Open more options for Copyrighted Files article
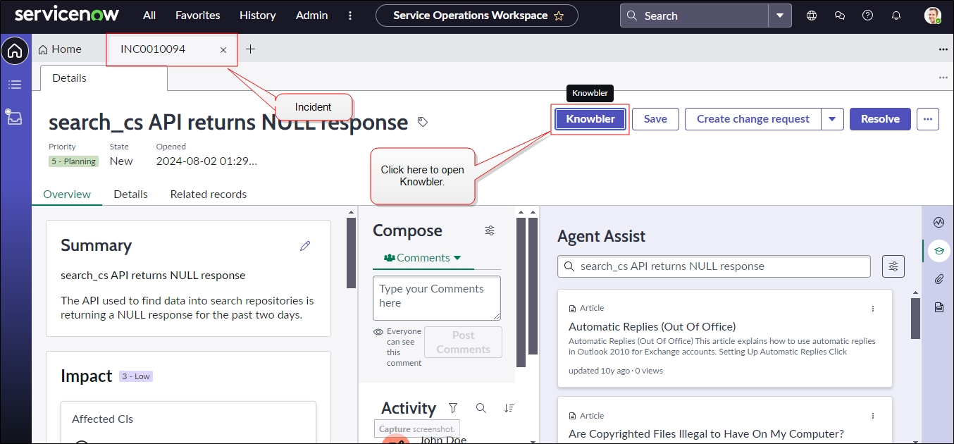The image size is (954, 444). pyautogui.click(x=873, y=417)
